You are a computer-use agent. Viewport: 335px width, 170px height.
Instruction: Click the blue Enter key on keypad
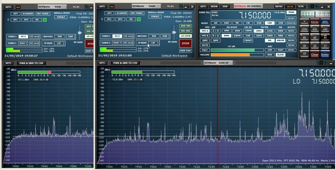(x=325, y=54)
